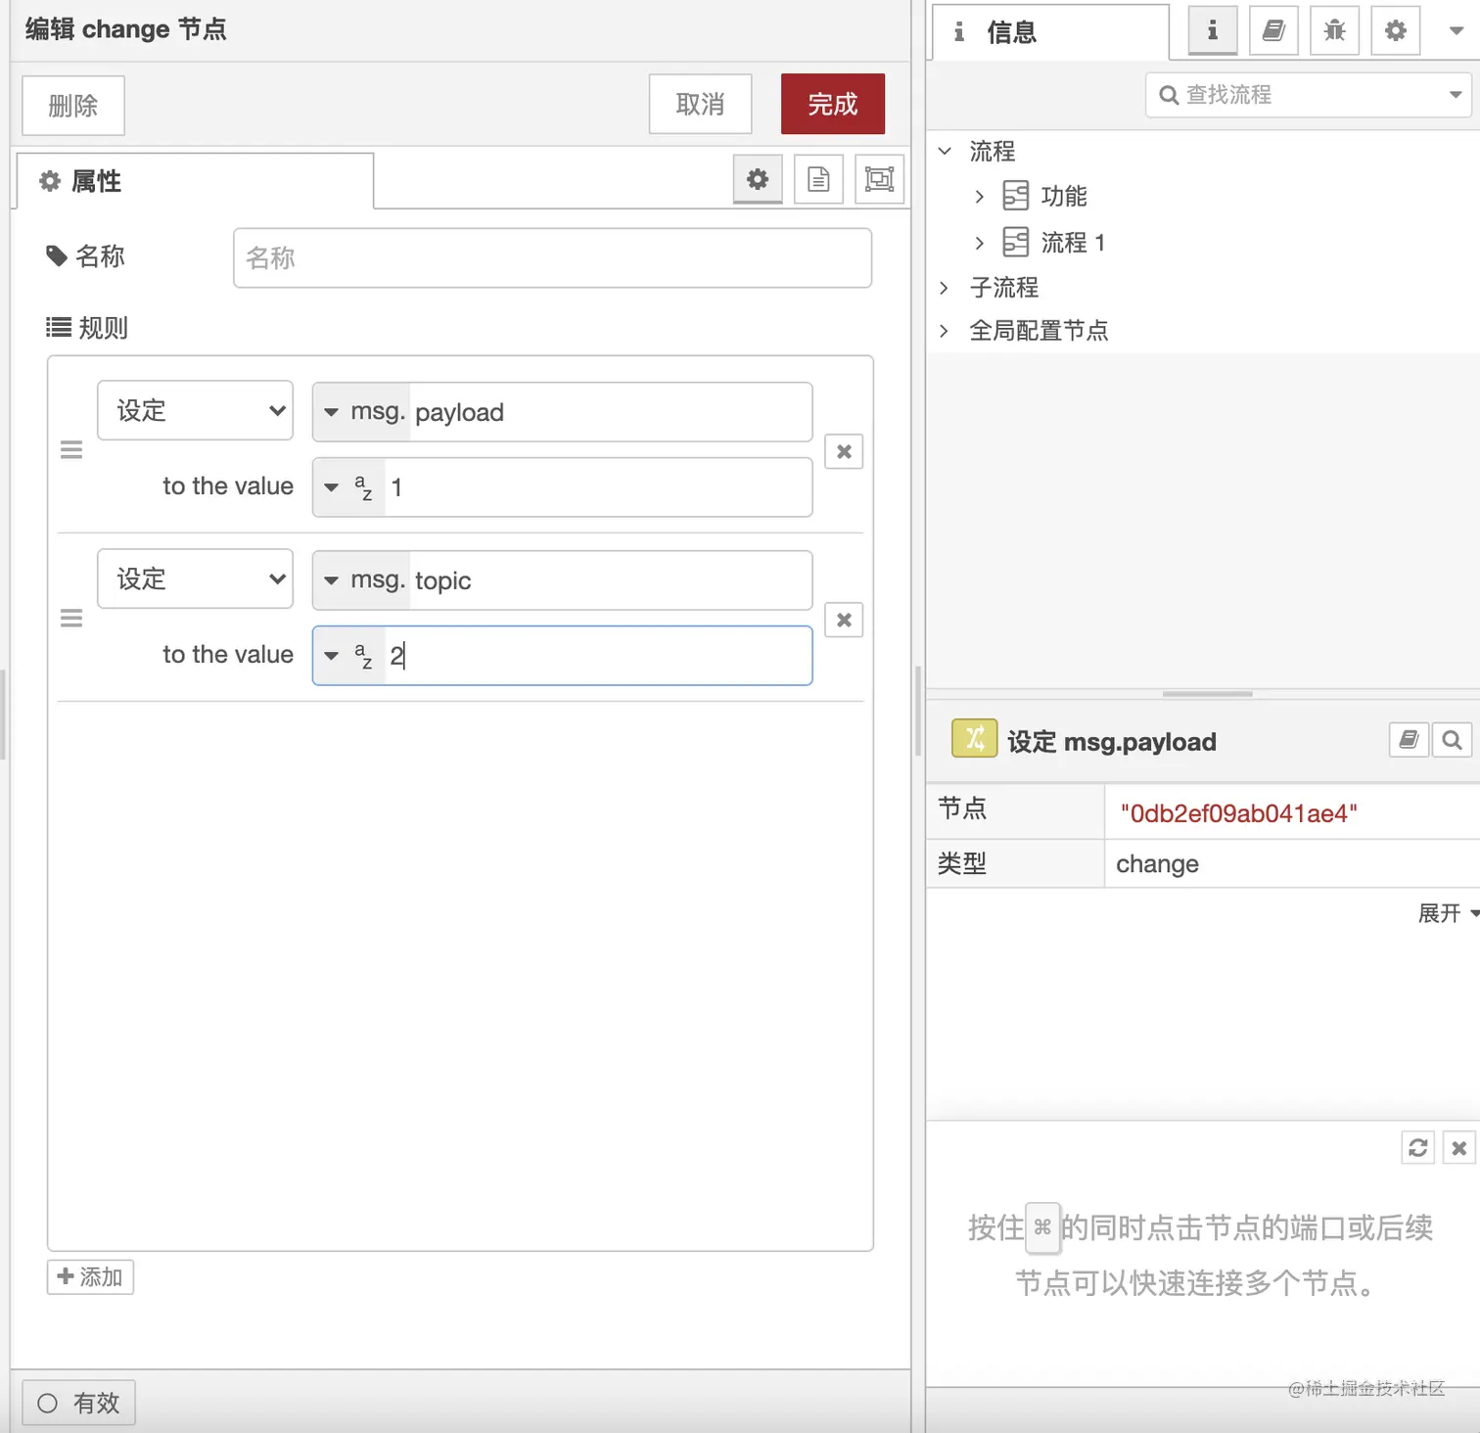Click 展开 to expand node details
1480x1433 pixels.
1448,913
